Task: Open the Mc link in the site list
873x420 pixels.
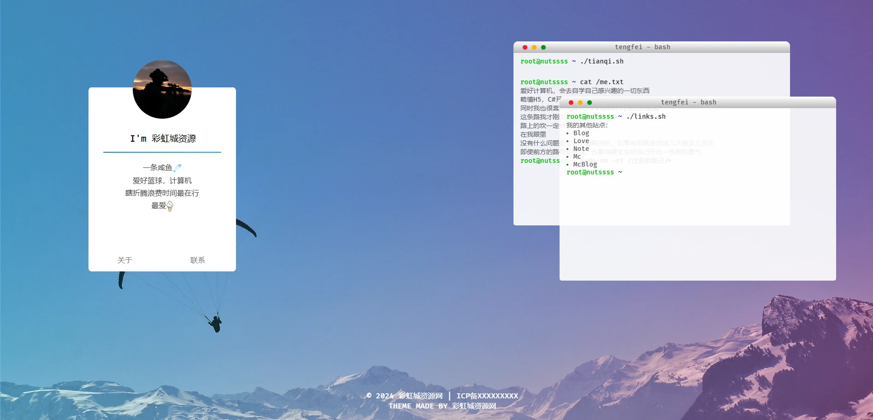Action: pos(577,156)
